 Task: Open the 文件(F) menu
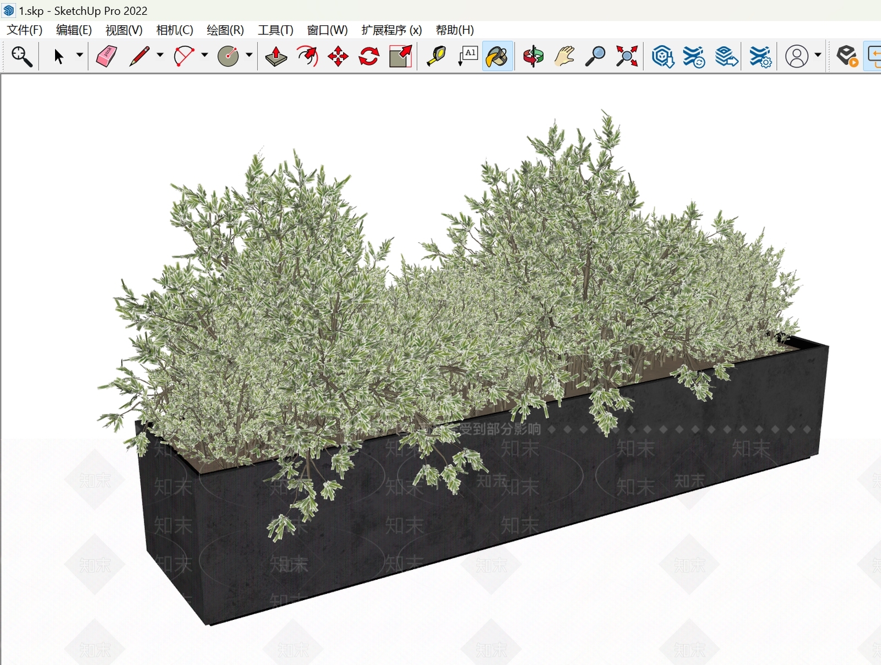coord(24,30)
